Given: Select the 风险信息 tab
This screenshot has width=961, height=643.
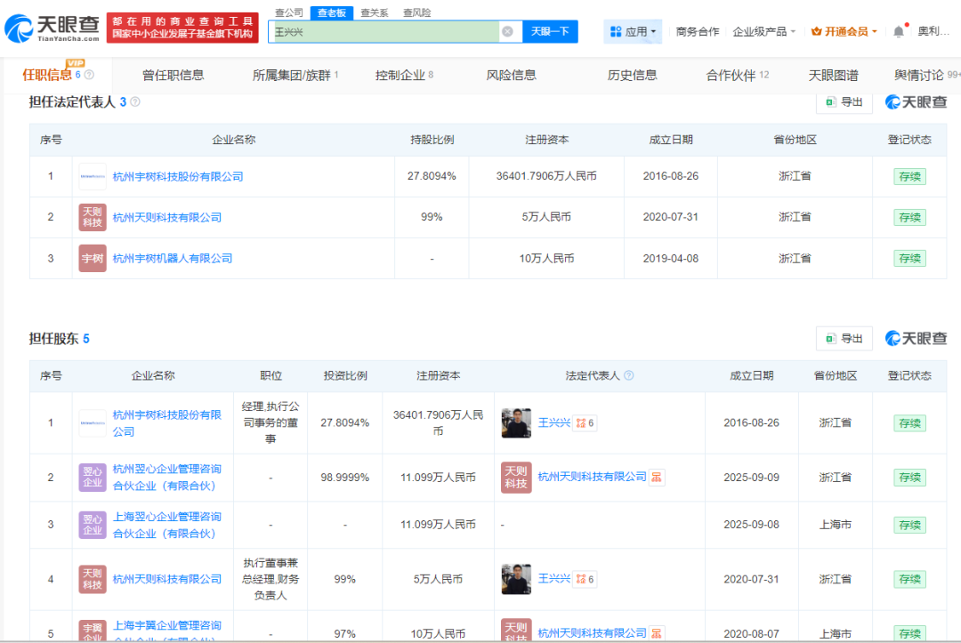Looking at the screenshot, I should point(512,76).
